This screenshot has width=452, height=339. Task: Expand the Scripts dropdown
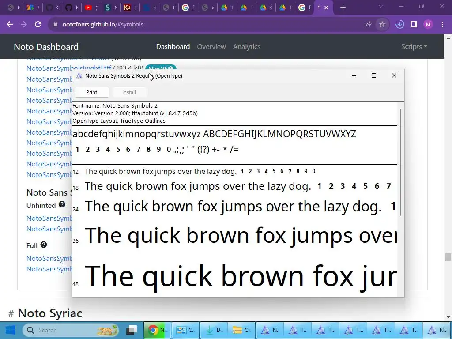tap(414, 47)
